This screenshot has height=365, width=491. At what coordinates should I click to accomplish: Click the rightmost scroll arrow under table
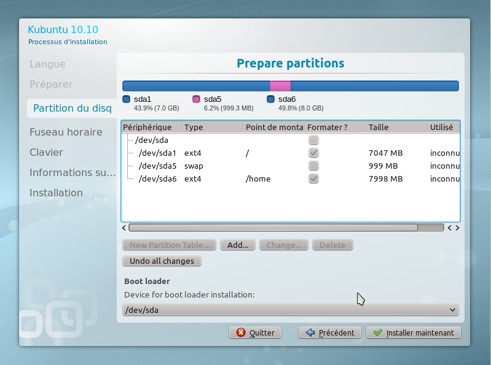click(457, 228)
